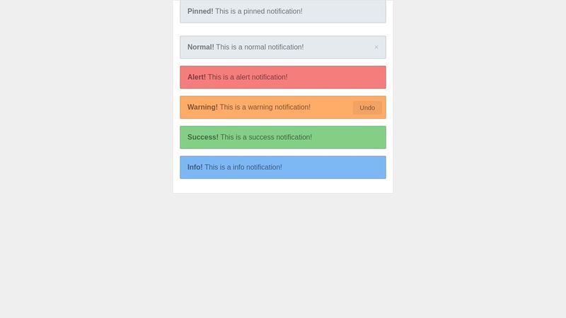Click the bold "Info!" label
Viewport: 566px width, 318px height.
(x=195, y=167)
